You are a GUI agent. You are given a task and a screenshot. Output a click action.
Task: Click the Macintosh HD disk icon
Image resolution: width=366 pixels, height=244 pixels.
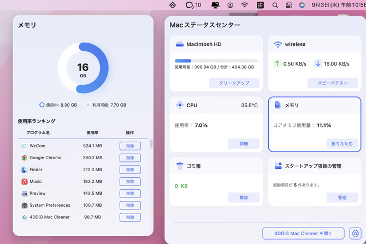click(180, 44)
